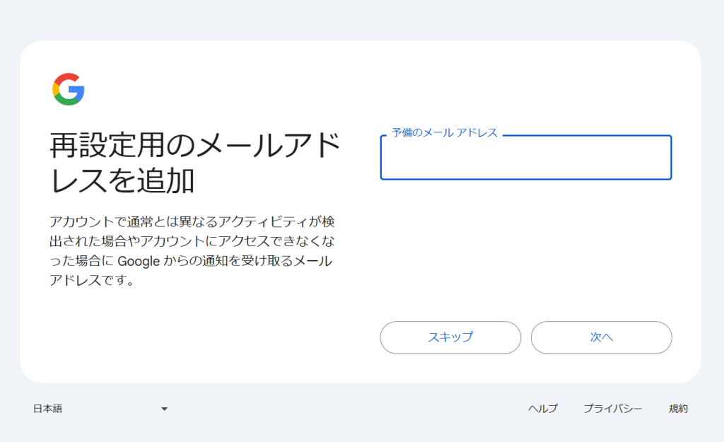Image resolution: width=724 pixels, height=442 pixels.
Task: Open the 規約 footer link
Action: point(678,409)
